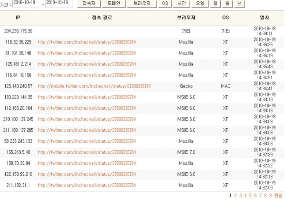Click the 접속 경로 column header

(102, 18)
